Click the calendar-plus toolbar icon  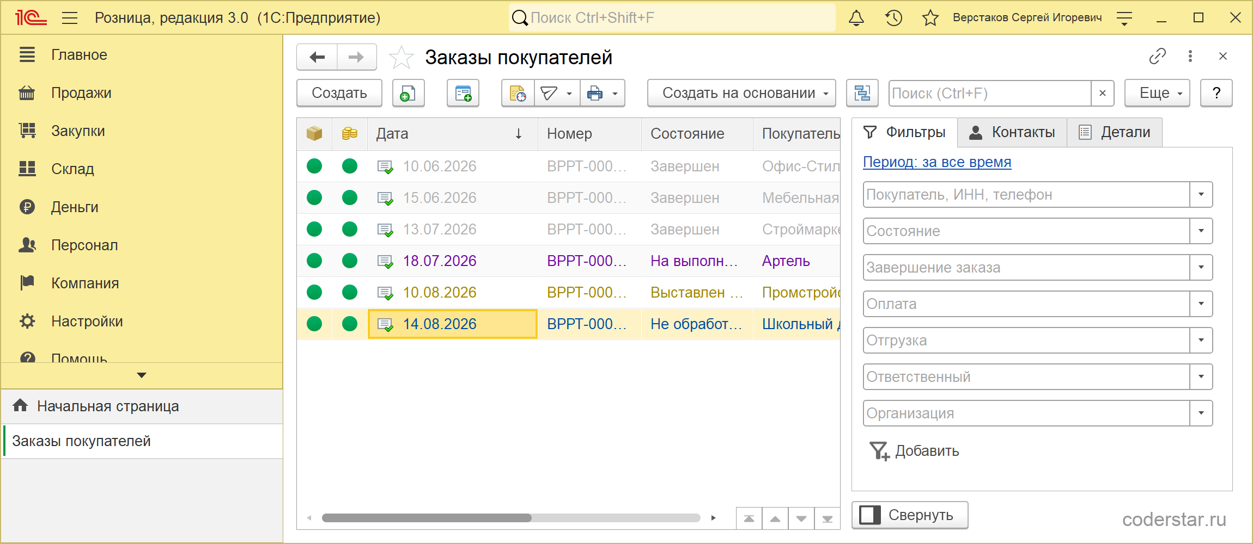click(x=463, y=93)
